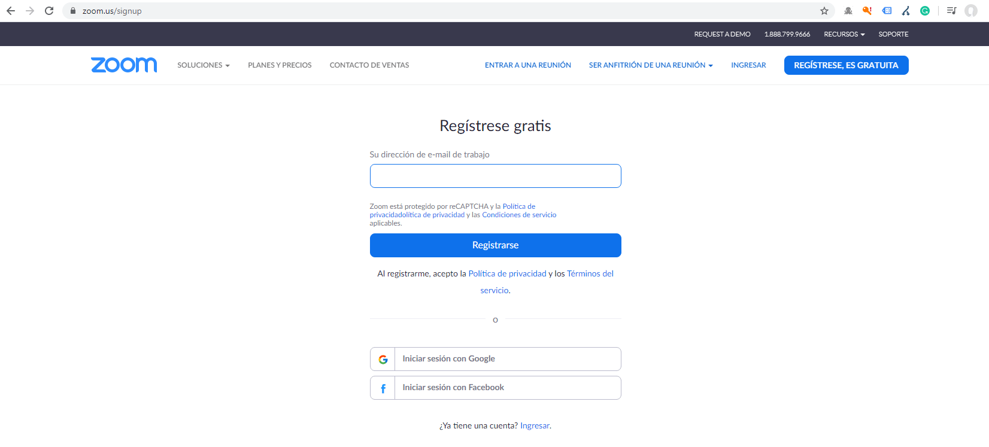Open the gray octopus extension icon
This screenshot has width=989, height=447.
click(x=848, y=11)
